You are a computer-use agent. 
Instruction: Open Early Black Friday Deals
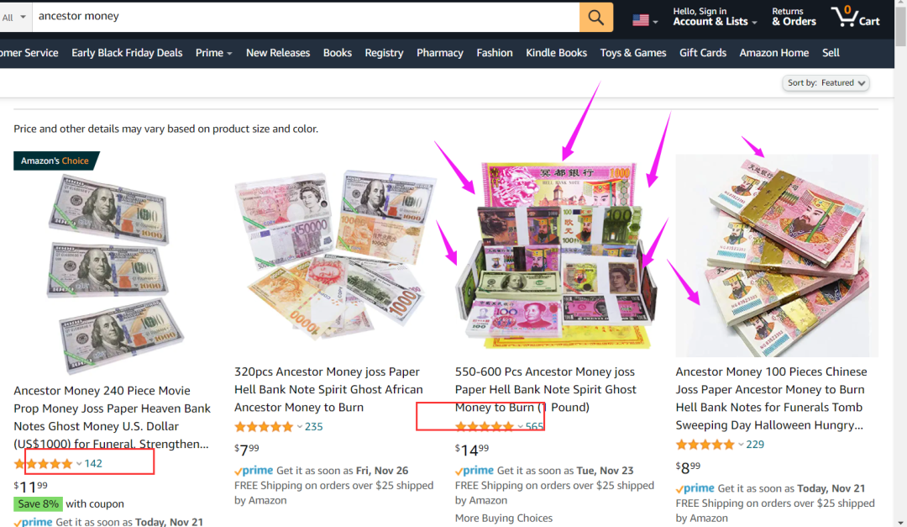(127, 53)
